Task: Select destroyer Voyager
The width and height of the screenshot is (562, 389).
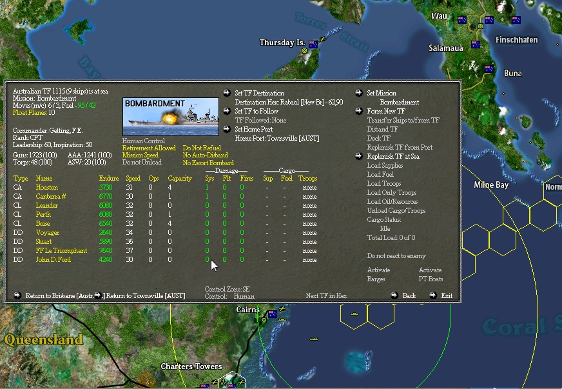Action: [47, 232]
